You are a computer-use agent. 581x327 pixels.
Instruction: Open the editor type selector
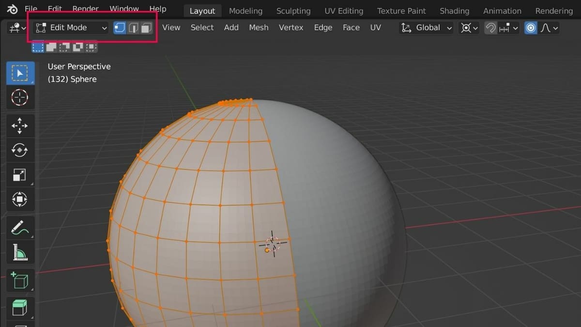17,28
